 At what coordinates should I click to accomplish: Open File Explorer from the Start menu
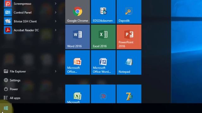tap(18, 71)
